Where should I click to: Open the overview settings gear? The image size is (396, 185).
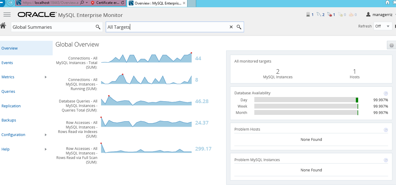(391, 45)
